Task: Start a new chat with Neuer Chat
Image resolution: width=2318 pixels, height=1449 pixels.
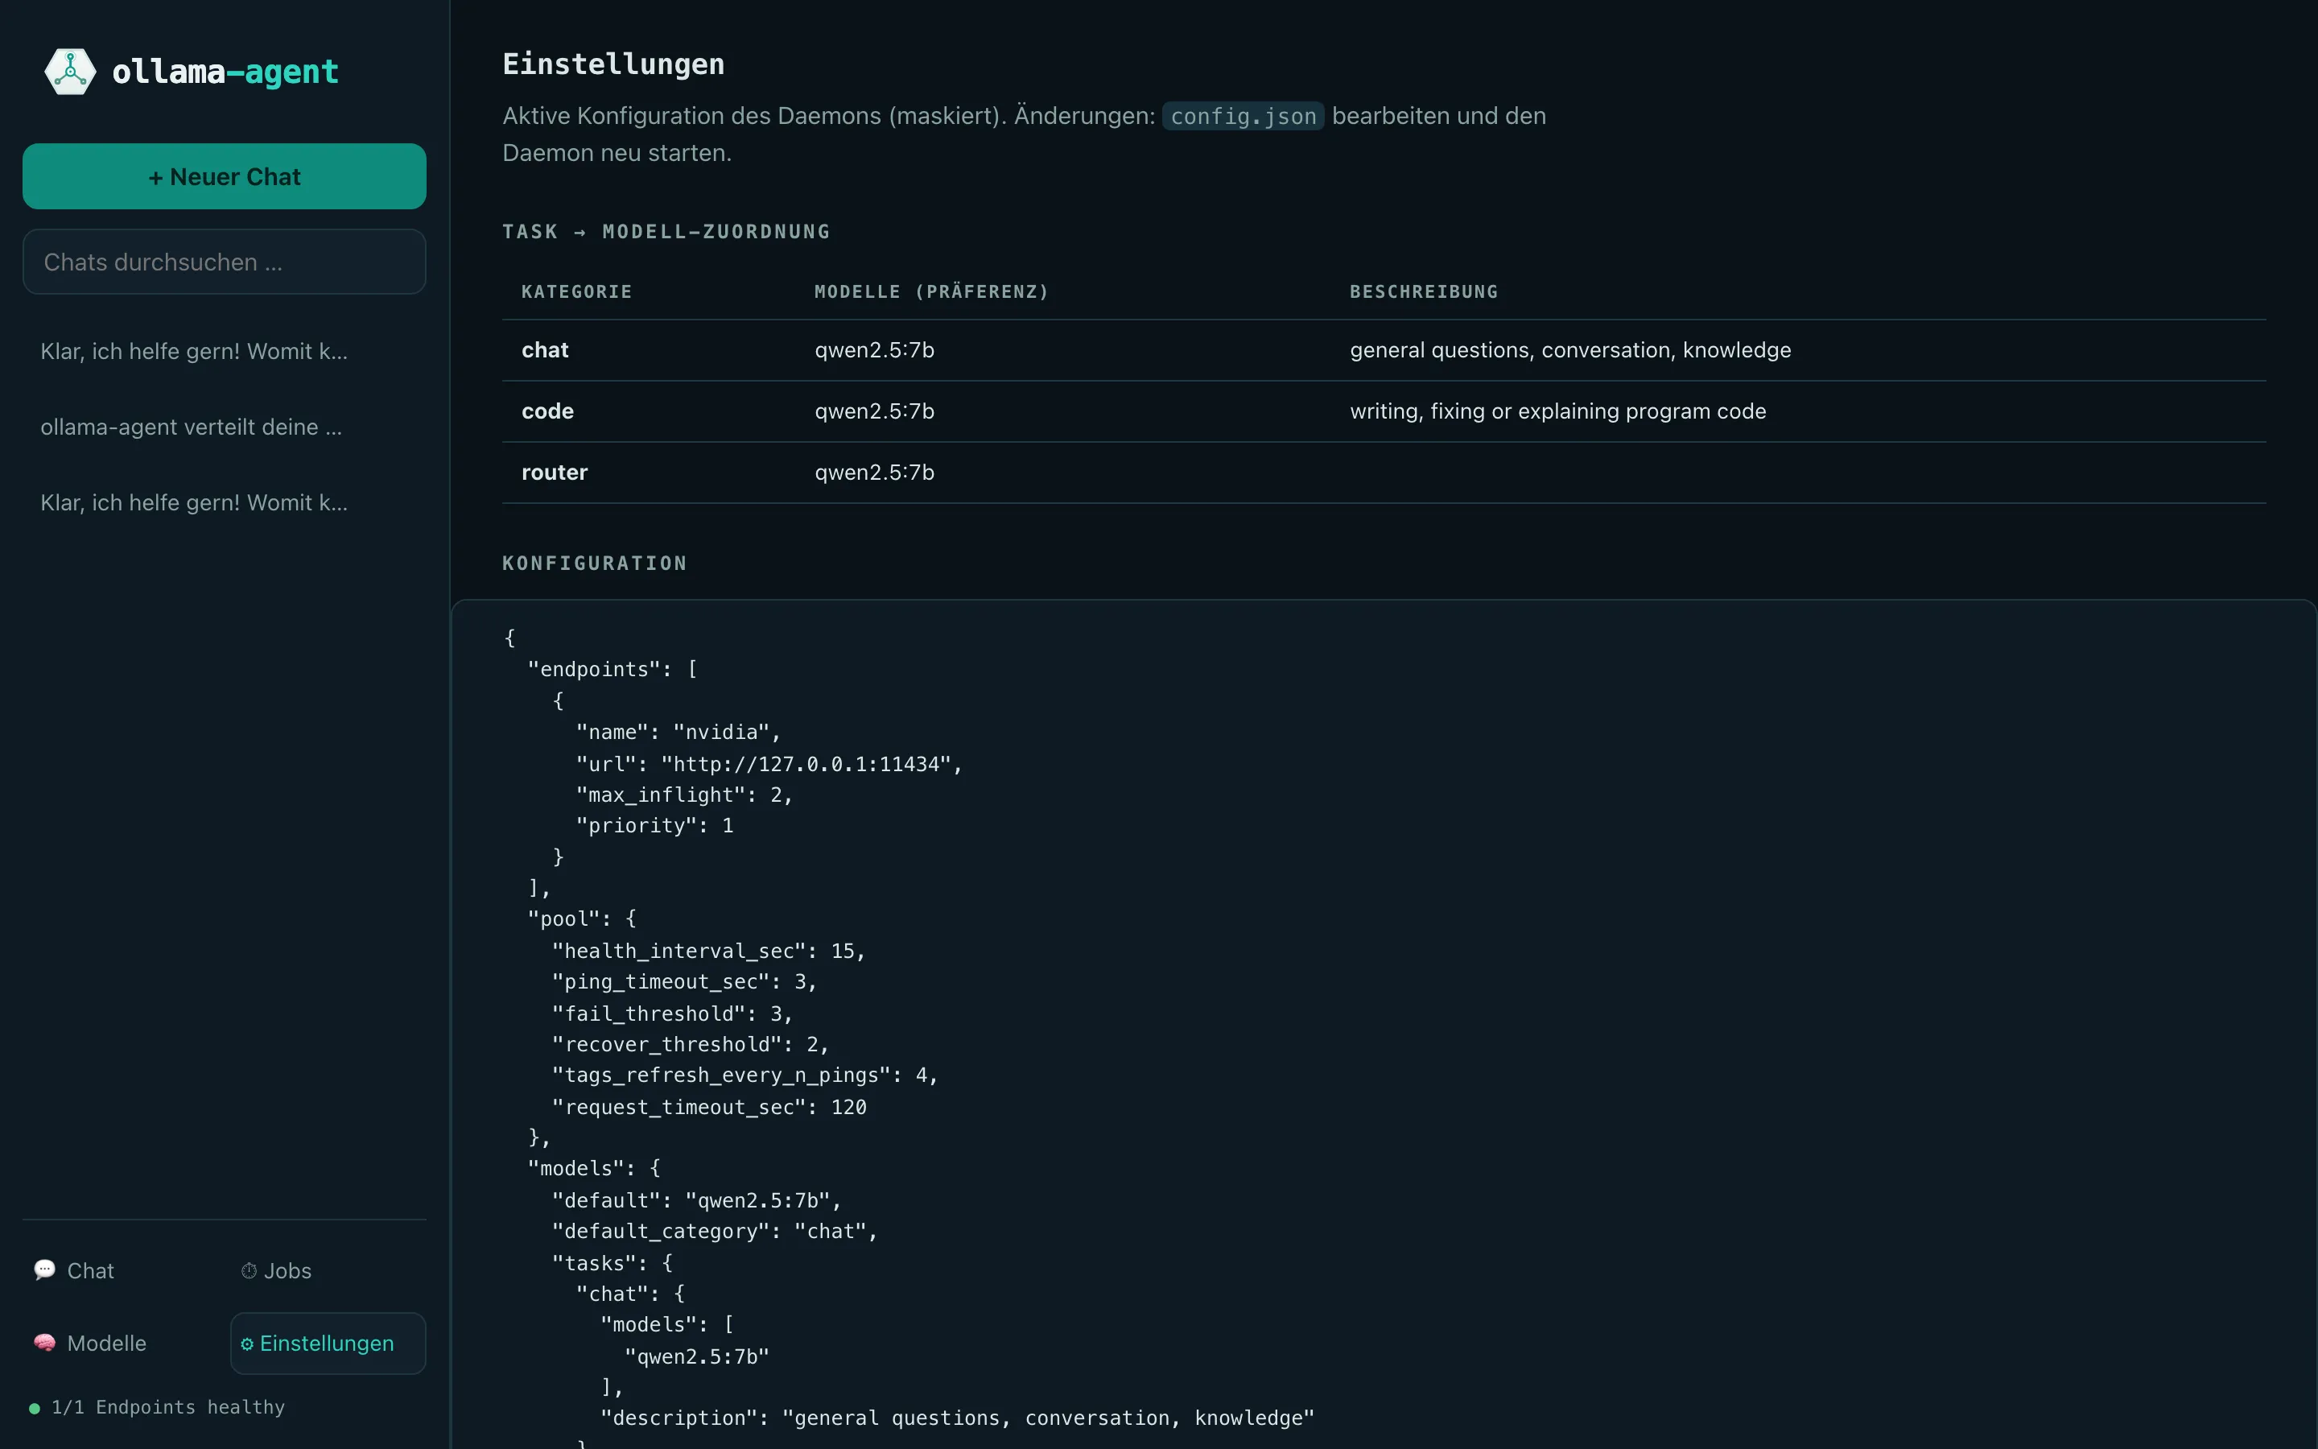Action: coord(224,176)
